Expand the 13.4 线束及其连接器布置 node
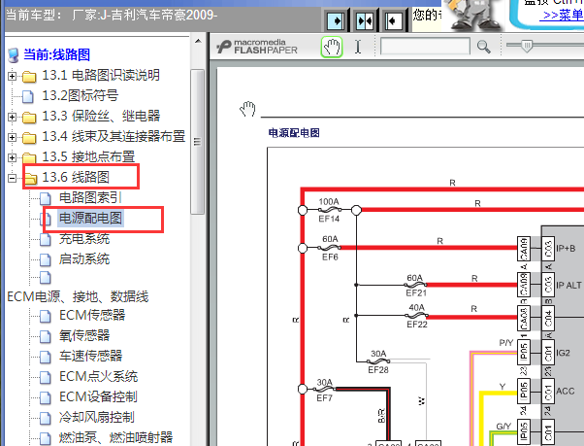Viewport: 584px width, 446px height. click(12, 137)
